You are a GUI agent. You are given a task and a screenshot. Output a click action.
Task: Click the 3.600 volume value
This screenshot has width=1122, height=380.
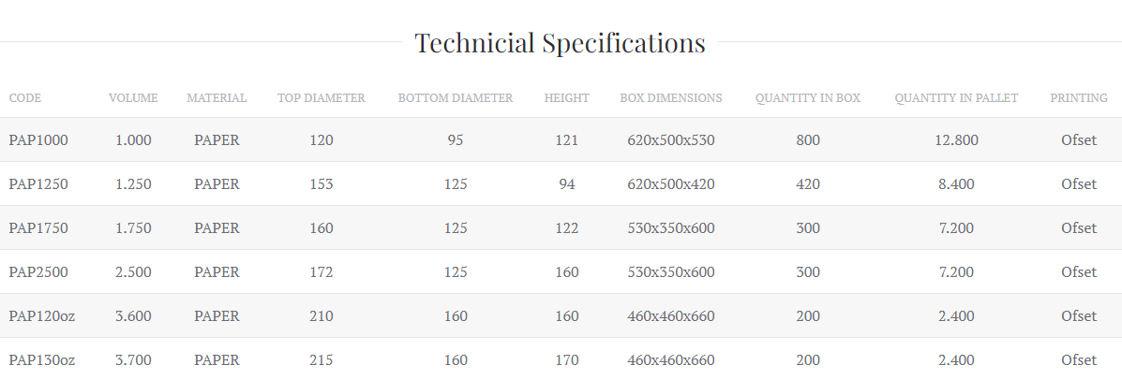coord(133,316)
